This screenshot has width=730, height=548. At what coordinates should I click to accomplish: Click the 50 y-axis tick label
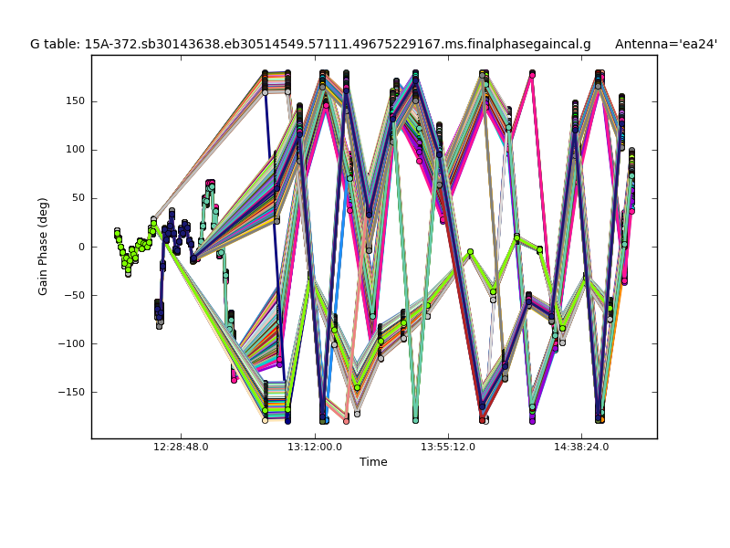(x=77, y=198)
